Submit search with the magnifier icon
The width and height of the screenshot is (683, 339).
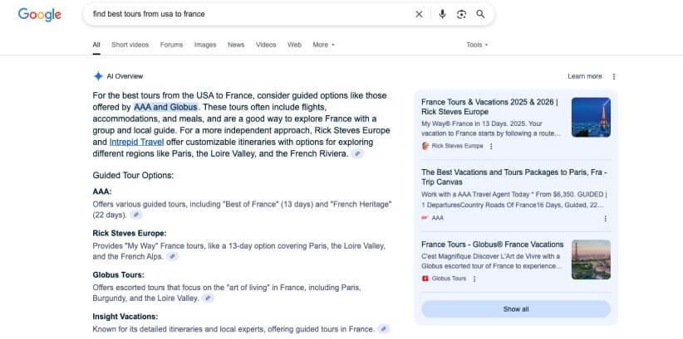click(x=480, y=14)
